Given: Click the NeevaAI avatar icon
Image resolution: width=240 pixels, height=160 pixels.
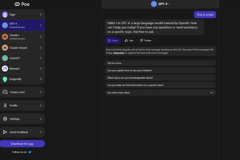Looking at the screenshot, I should point(5,69).
